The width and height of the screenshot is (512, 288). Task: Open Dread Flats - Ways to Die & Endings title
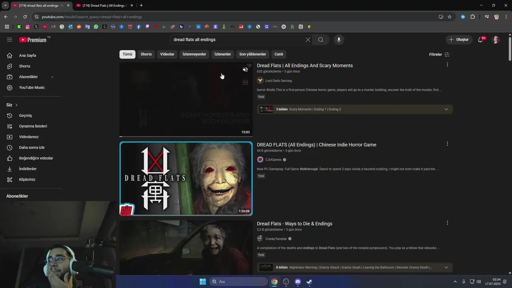coord(294,224)
